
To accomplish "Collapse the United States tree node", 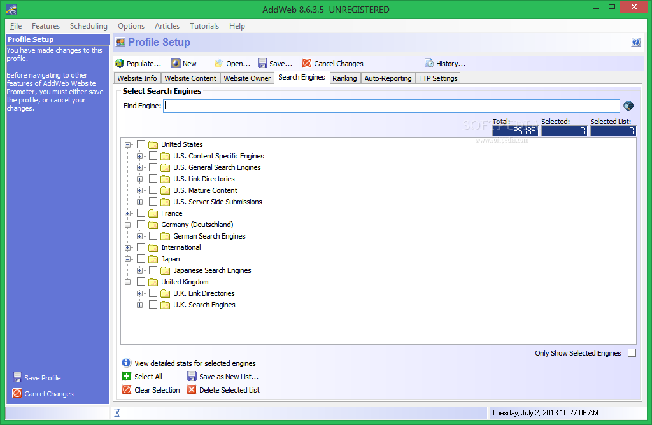I will pyautogui.click(x=127, y=144).
